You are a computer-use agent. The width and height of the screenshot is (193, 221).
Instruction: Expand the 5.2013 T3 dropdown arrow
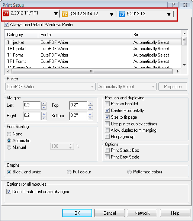click(169, 15)
